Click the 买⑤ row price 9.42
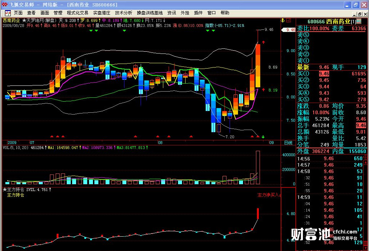369x251 pixels. click(x=324, y=99)
